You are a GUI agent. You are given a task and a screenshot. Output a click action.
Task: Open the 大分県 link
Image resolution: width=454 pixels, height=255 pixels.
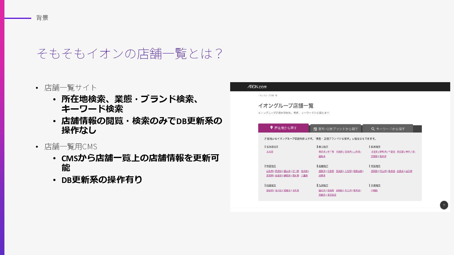pyautogui.click(x=348, y=190)
